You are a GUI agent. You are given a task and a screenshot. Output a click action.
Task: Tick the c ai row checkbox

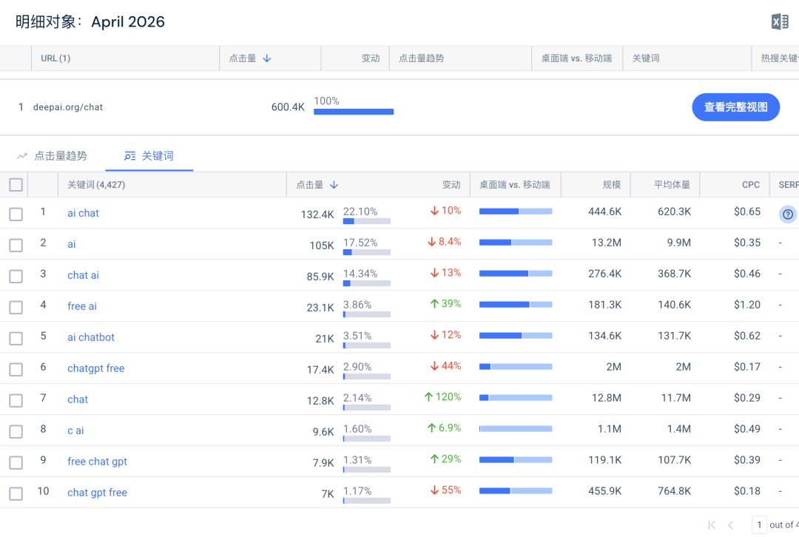tap(16, 431)
